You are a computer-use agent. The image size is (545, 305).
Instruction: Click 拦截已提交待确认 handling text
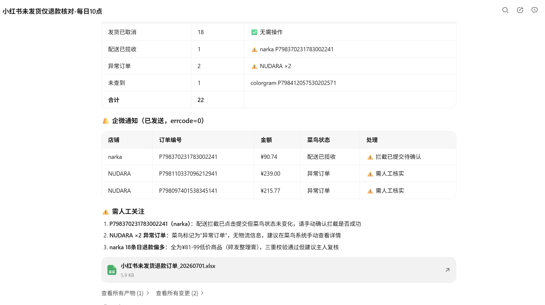pos(398,157)
